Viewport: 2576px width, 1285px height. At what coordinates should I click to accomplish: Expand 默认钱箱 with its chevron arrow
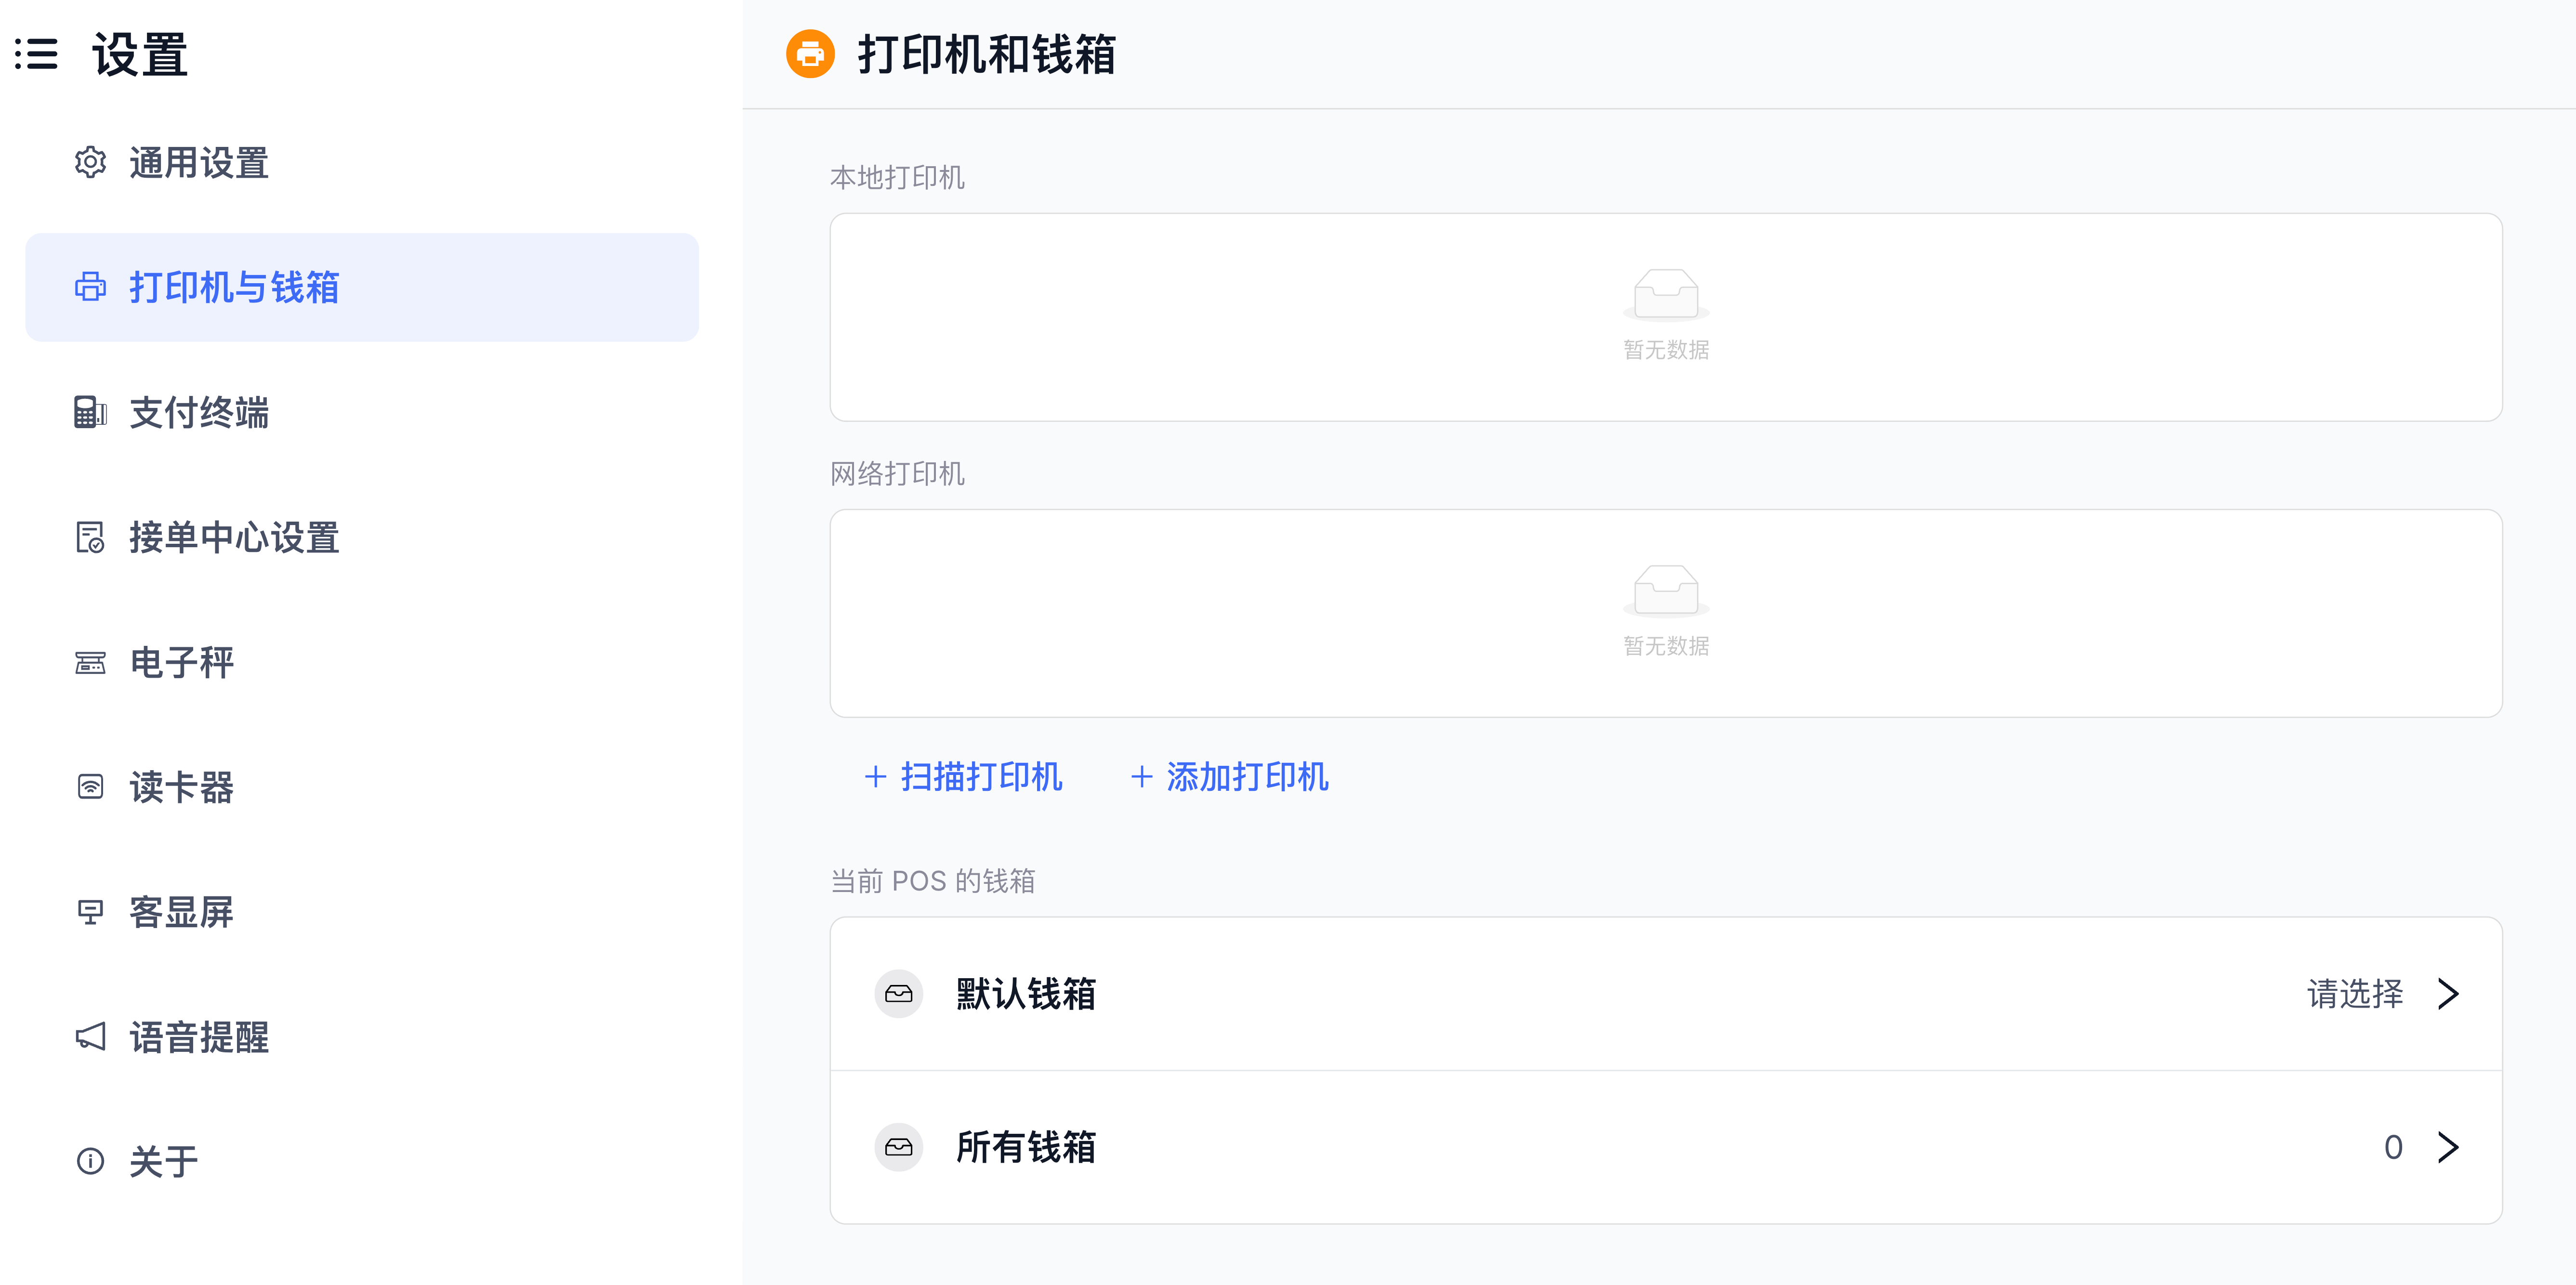coord(2447,994)
